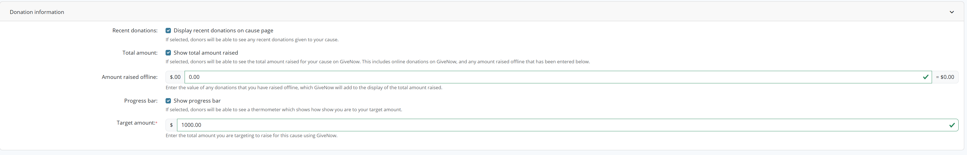
Task: Click the "$" symbol before Target amount
Action: click(x=171, y=125)
